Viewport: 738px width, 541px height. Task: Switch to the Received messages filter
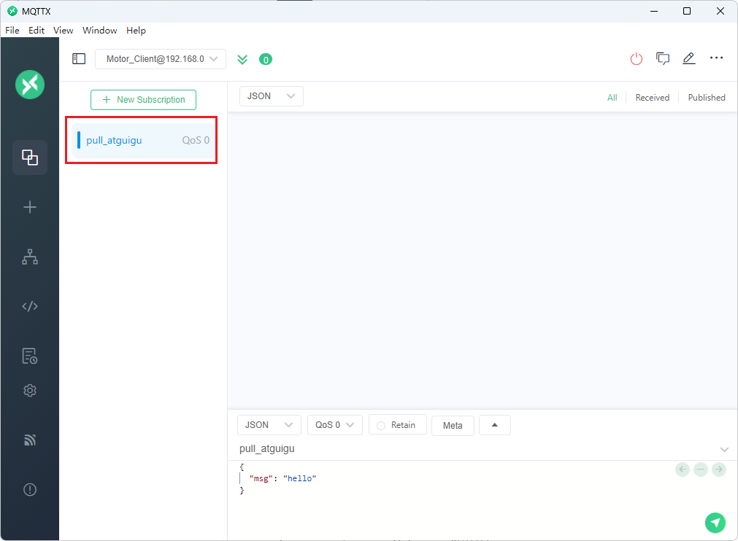pos(652,98)
